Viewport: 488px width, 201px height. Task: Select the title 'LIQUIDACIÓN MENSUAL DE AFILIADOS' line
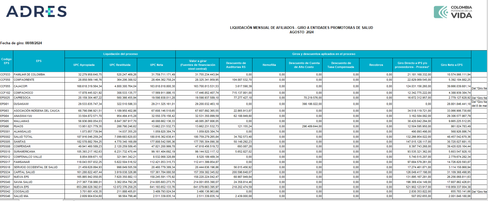point(301,28)
